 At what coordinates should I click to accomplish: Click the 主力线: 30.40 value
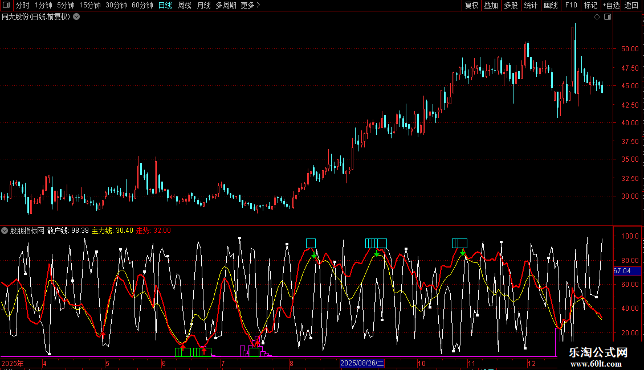(x=112, y=231)
